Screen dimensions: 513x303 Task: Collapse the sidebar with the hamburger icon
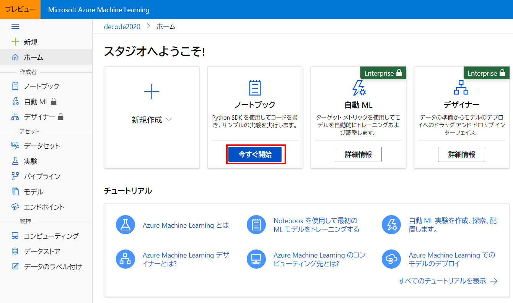pos(15,27)
